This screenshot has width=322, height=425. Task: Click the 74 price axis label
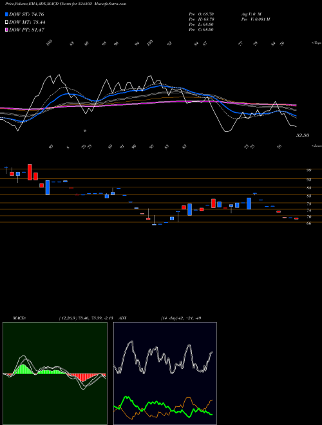click(x=308, y=211)
